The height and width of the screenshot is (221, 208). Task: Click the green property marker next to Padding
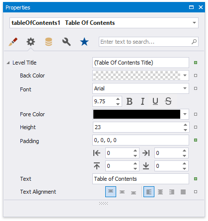(x=196, y=140)
